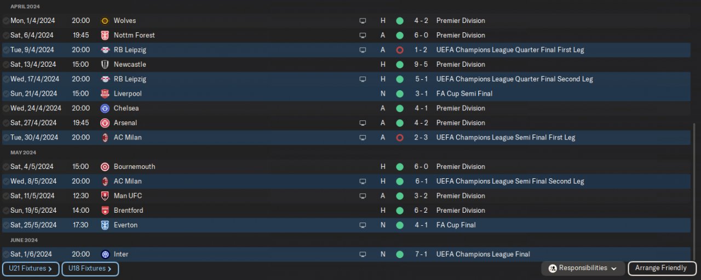Open the Inter club badge

(x=105, y=254)
